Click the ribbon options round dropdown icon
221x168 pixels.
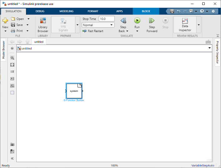coord(213,11)
